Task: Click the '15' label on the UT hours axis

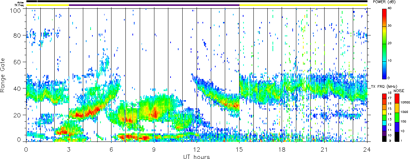Action: pyautogui.click(x=239, y=149)
